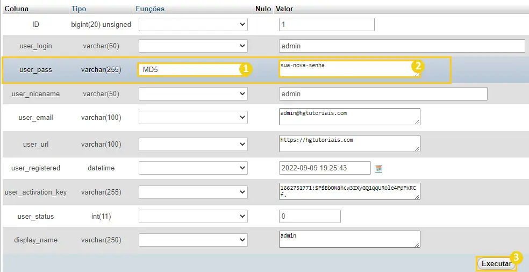Click the Tipo column header link

pos(79,9)
